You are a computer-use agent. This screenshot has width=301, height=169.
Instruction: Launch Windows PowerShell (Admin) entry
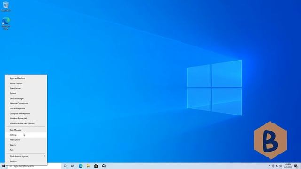pos(26,123)
